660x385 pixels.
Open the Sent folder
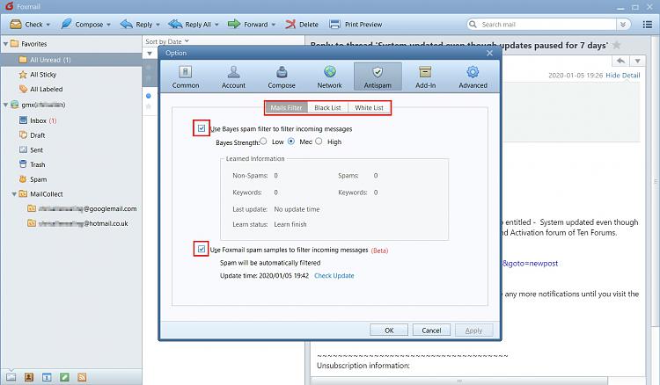pyautogui.click(x=31, y=150)
